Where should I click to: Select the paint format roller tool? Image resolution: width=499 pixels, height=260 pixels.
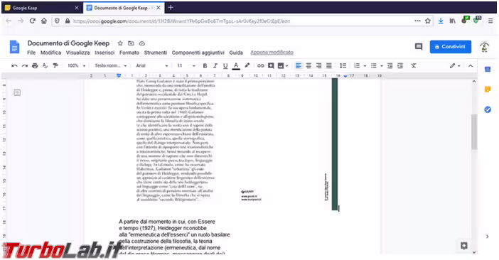point(55,66)
